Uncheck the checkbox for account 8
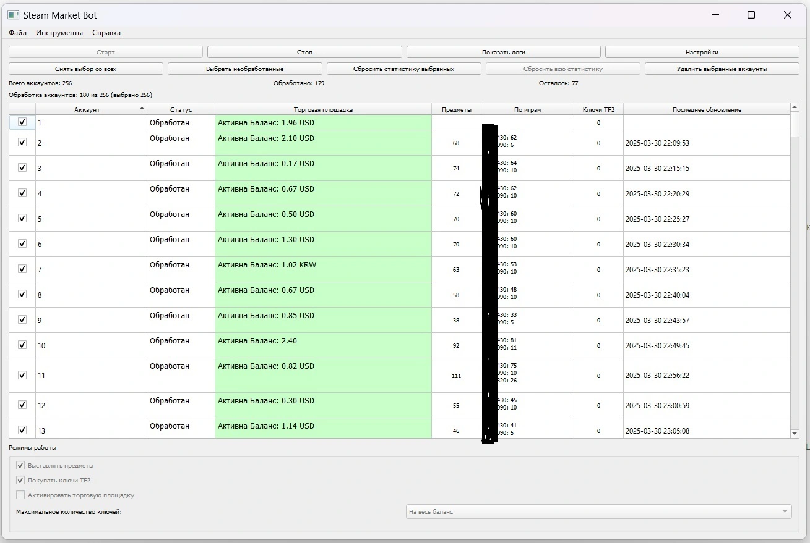 tap(22, 294)
